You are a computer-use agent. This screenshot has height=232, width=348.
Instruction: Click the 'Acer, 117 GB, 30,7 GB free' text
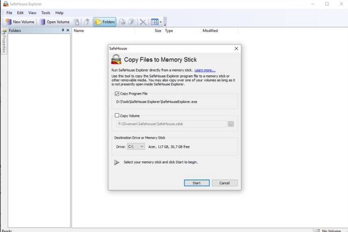tap(169, 147)
